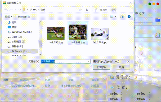161x102 pixels.
Task: Select fall_262.jpg thumbnail
Action: (78, 32)
